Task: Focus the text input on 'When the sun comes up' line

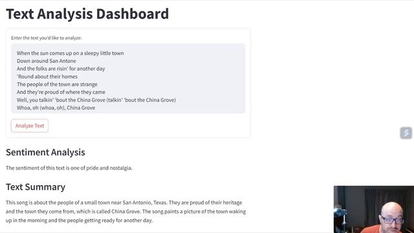Action: click(71, 53)
